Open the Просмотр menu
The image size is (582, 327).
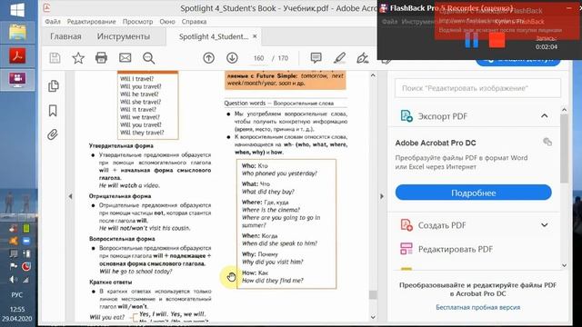pos(137,22)
